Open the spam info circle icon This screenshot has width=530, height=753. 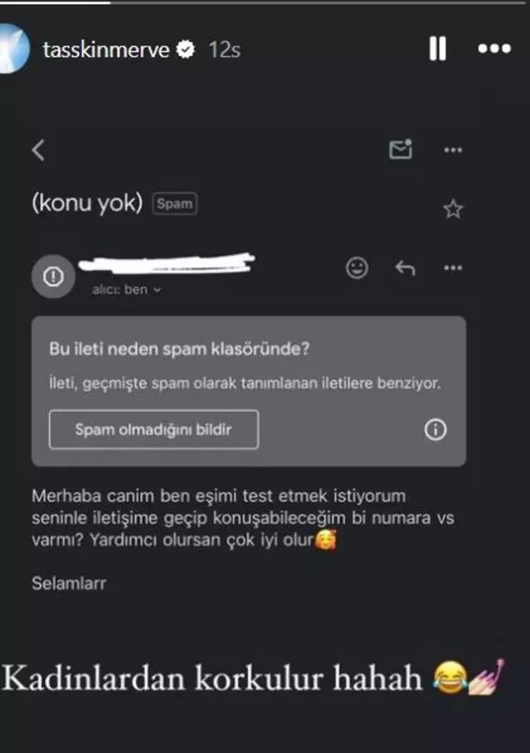(x=435, y=429)
